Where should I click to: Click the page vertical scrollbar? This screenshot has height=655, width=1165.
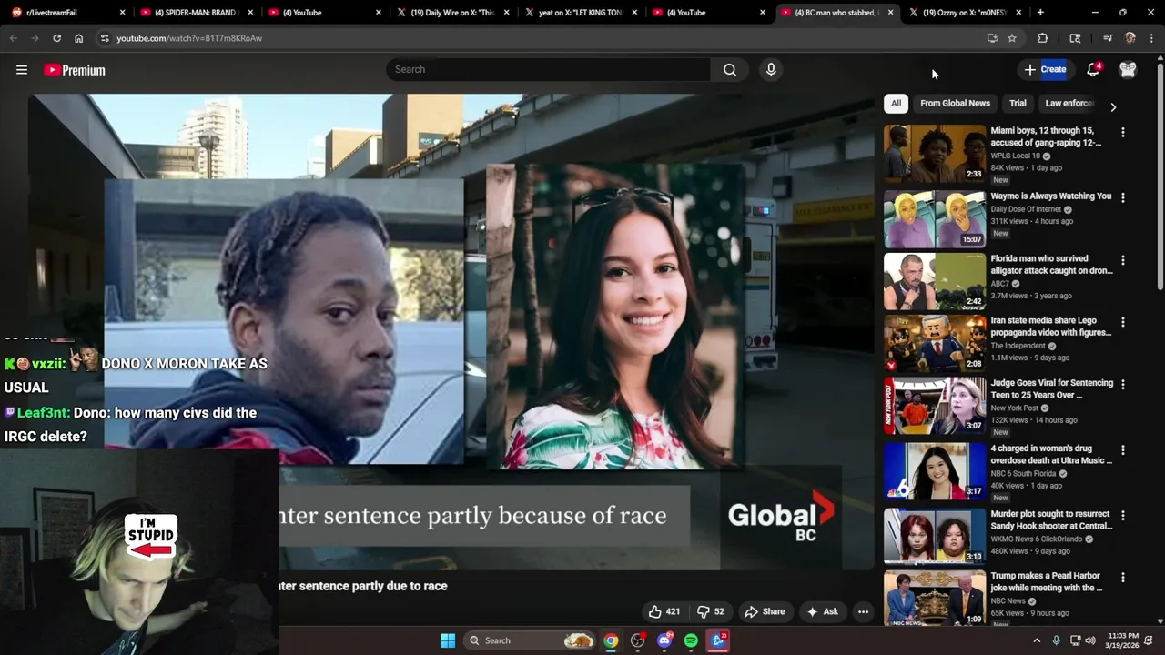(x=1160, y=177)
